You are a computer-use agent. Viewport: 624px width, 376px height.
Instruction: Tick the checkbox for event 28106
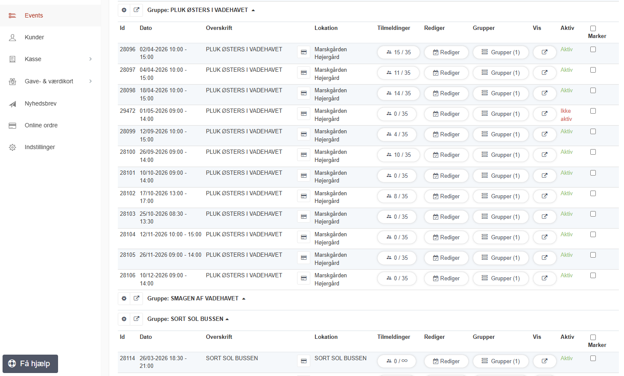pyautogui.click(x=593, y=276)
